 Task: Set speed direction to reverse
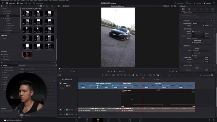click(x=196, y=32)
